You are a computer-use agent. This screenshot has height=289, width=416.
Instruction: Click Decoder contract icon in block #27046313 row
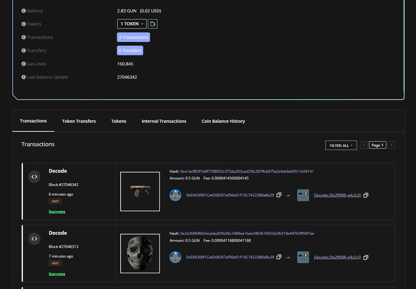pyautogui.click(x=303, y=257)
